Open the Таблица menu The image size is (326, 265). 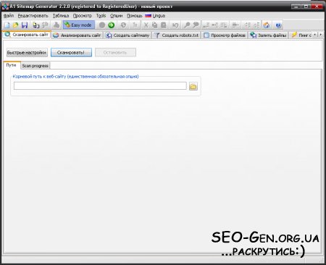coord(61,16)
